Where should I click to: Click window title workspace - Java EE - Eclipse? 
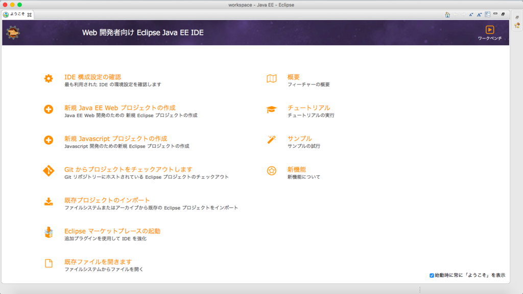[x=261, y=5]
